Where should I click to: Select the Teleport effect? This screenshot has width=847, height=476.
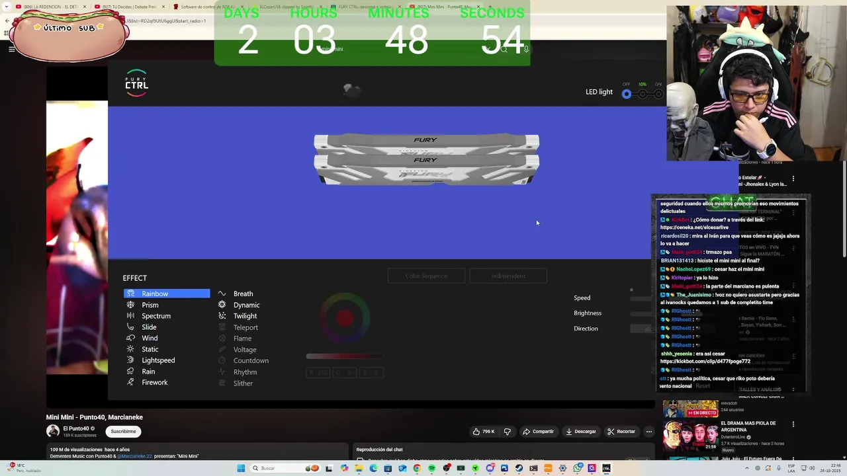coord(245,327)
